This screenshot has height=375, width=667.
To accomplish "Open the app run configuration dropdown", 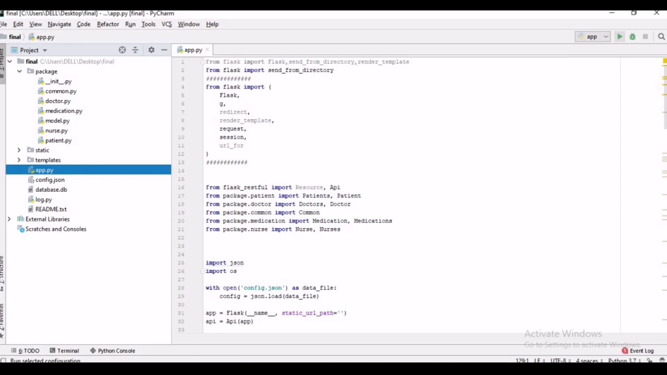I will [592, 36].
